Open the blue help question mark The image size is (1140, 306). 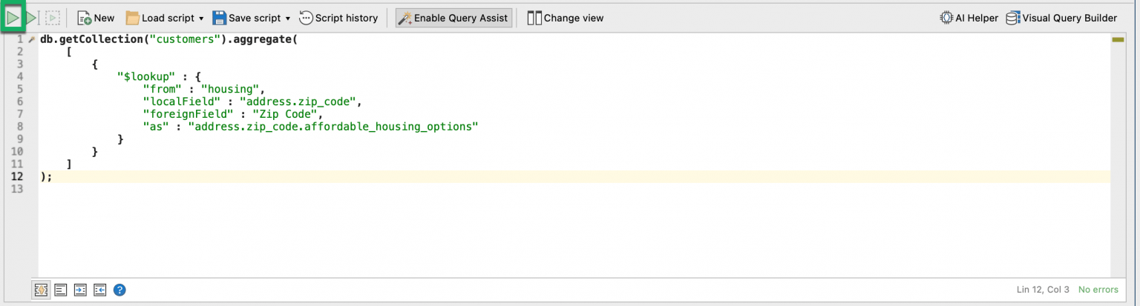tap(119, 290)
